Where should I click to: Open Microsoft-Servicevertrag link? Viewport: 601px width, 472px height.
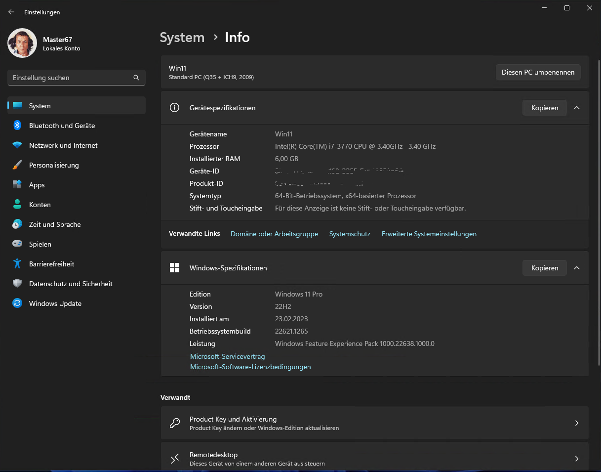228,356
